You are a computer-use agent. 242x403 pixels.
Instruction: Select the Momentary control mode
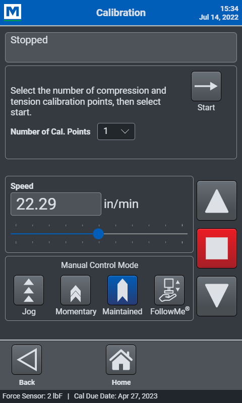click(x=76, y=290)
